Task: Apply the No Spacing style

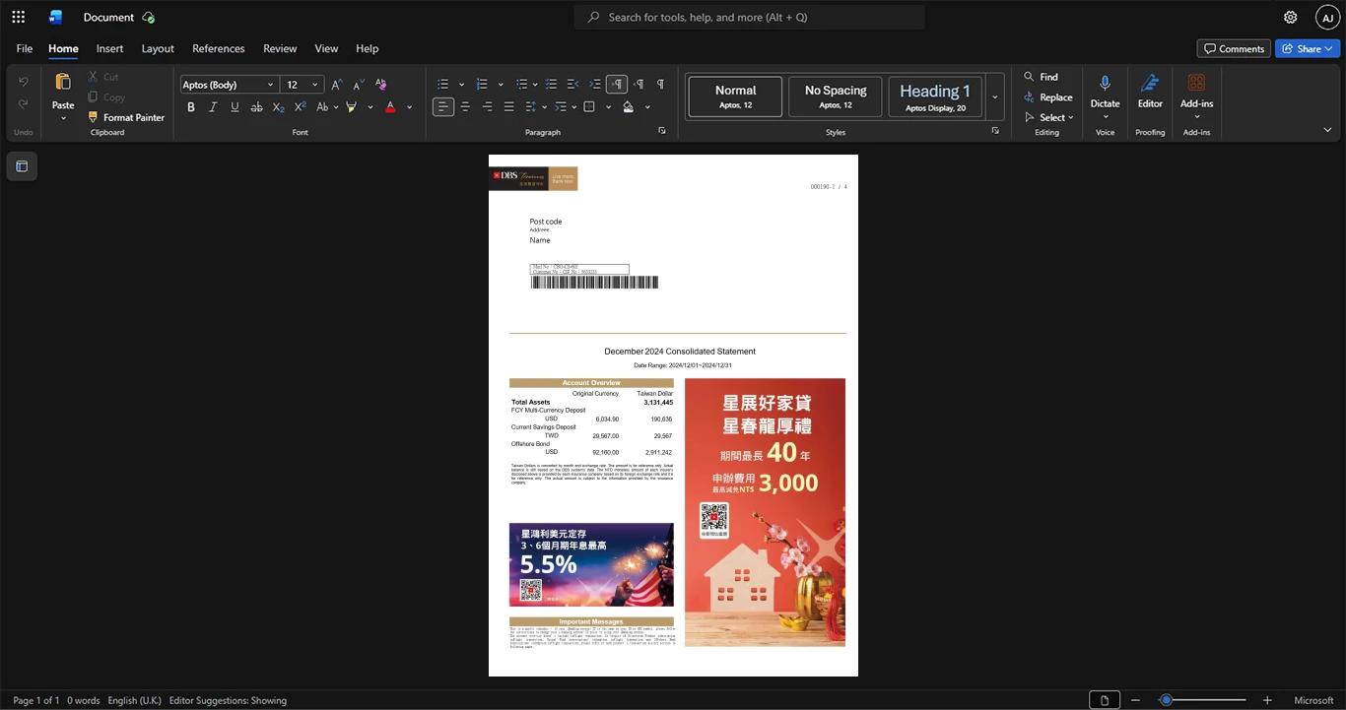Action: (x=836, y=97)
